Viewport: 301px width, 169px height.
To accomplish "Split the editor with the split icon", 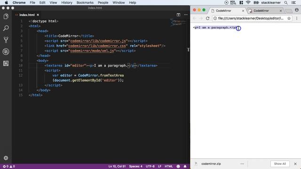I will tap(178, 15).
